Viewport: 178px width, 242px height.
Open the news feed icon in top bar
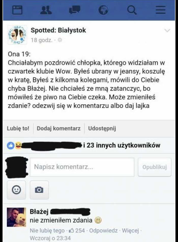pyautogui.click(x=17, y=10)
